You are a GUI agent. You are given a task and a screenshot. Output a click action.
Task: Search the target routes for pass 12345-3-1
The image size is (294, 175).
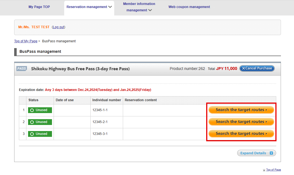click(241, 134)
